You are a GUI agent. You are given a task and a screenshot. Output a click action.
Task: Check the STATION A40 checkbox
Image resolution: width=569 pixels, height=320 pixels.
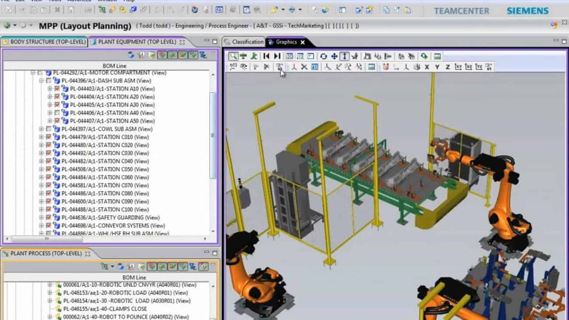pyautogui.click(x=57, y=113)
